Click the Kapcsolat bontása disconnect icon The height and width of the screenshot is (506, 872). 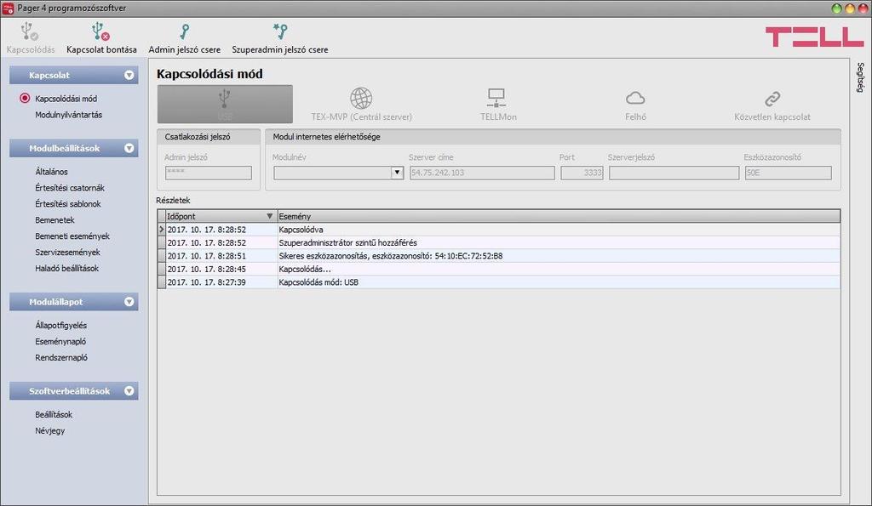[100, 31]
